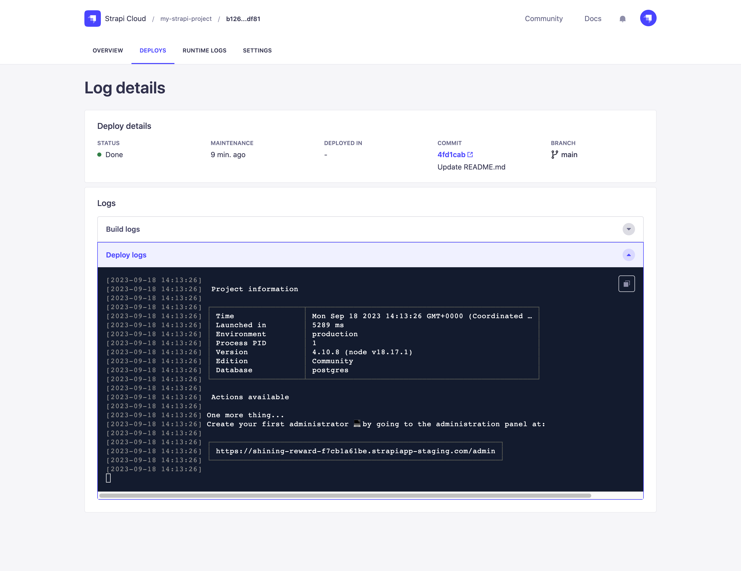The image size is (741, 571).
Task: Collapse the Deploy logs chevron
Action: pos(628,255)
